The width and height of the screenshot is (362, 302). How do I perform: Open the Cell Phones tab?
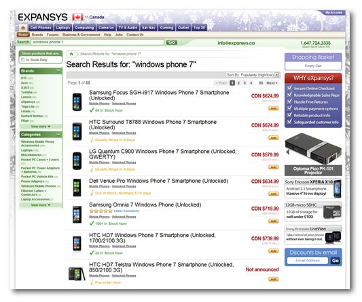pyautogui.click(x=41, y=28)
